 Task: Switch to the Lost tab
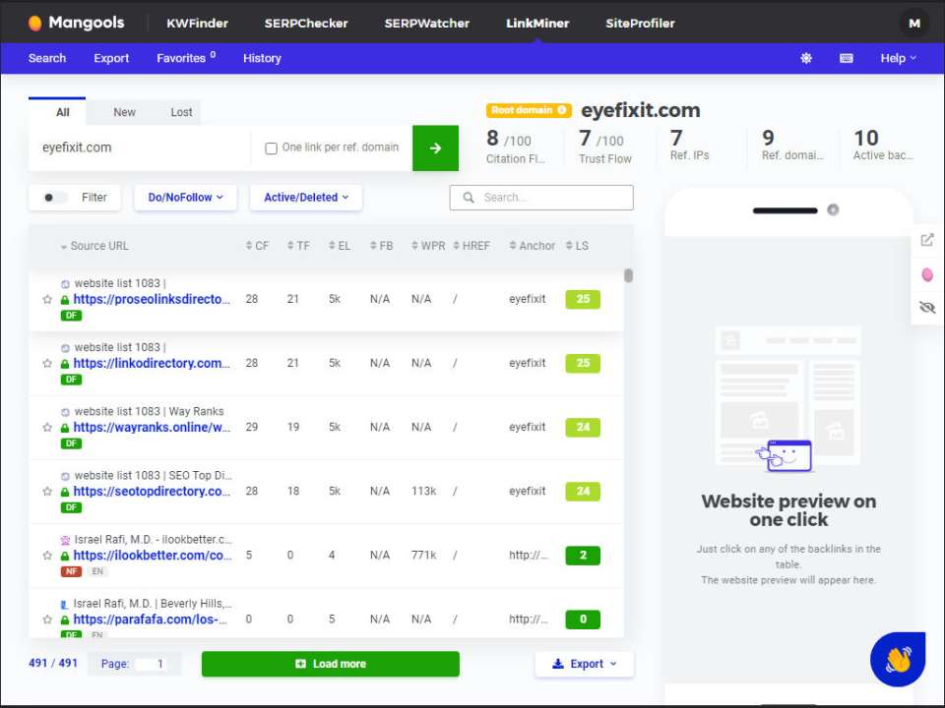[x=181, y=112]
